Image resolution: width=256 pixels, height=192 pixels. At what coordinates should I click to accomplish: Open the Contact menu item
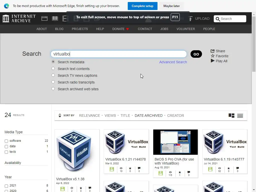click(x=145, y=29)
